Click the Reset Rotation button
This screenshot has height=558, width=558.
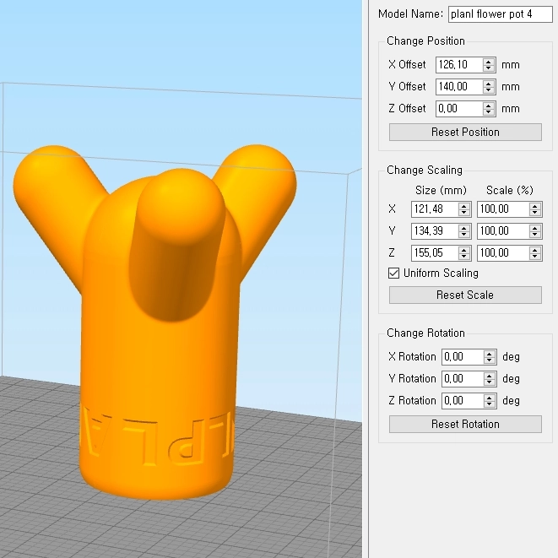click(465, 424)
